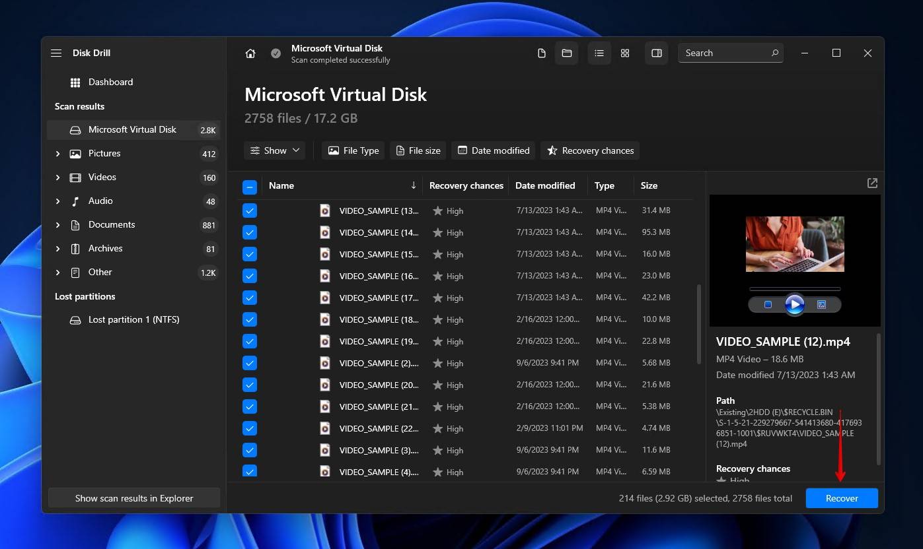
Task: Open the Dashboard menu item
Action: click(x=110, y=82)
